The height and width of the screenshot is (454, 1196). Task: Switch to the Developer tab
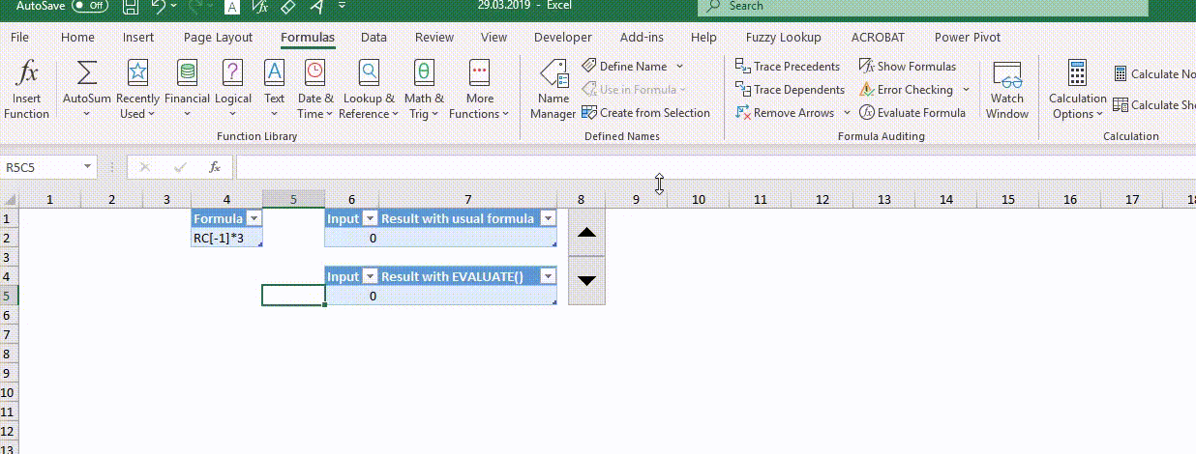pos(562,38)
